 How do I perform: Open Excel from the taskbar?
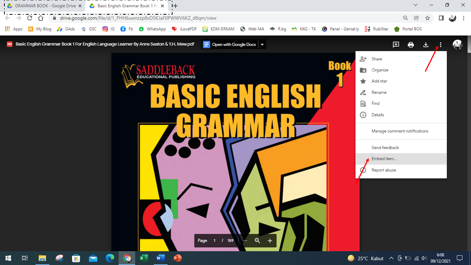click(x=144, y=258)
